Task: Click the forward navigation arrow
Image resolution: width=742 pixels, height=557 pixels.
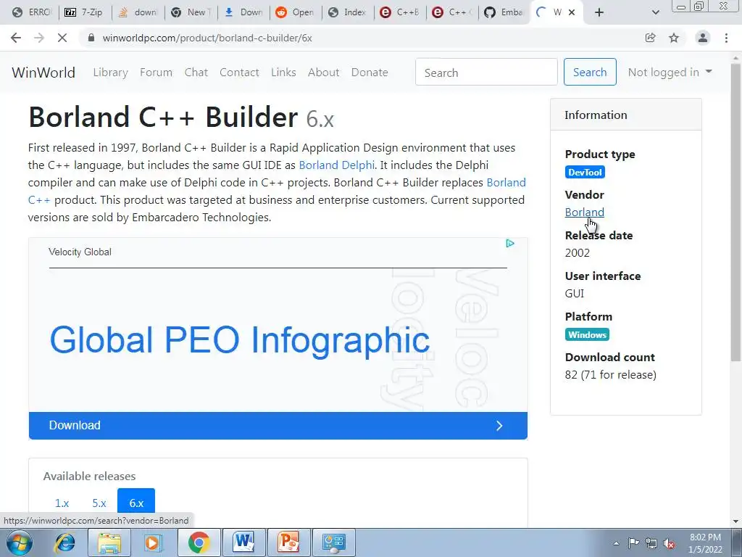Action: 39,38
